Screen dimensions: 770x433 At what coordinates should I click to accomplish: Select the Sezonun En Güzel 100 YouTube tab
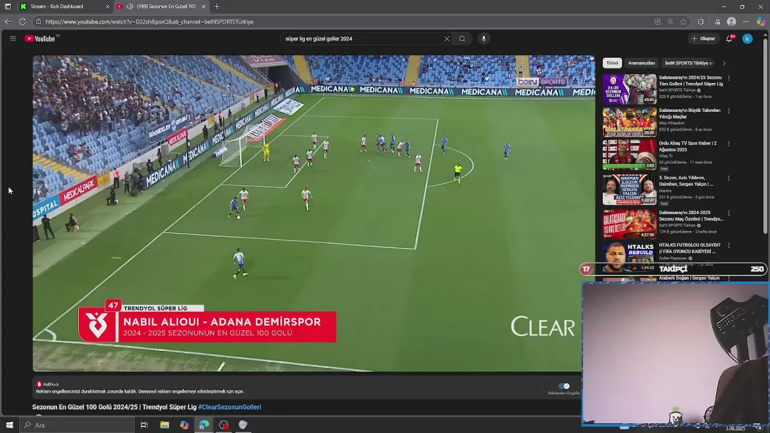[161, 6]
